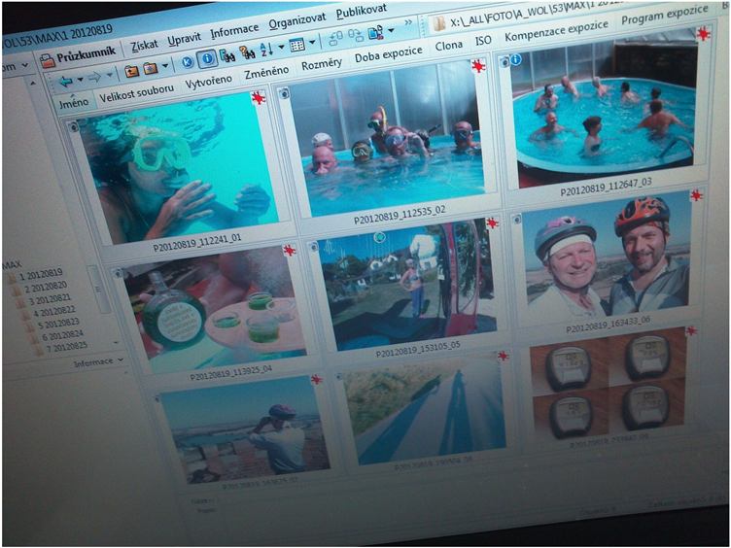Open the Organizovat menu
The image size is (731, 548).
297,21
